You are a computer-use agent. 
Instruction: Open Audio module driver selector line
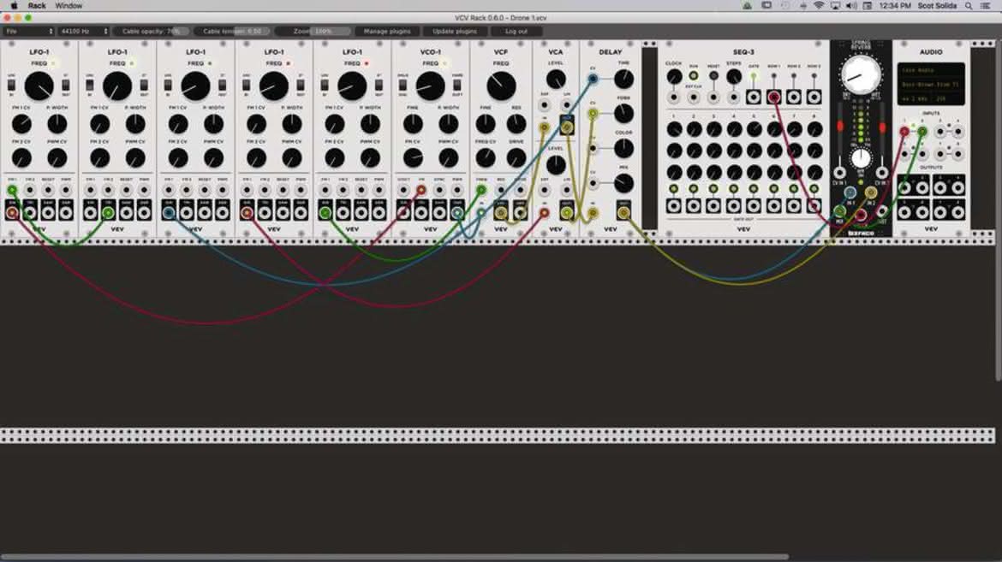click(x=930, y=70)
